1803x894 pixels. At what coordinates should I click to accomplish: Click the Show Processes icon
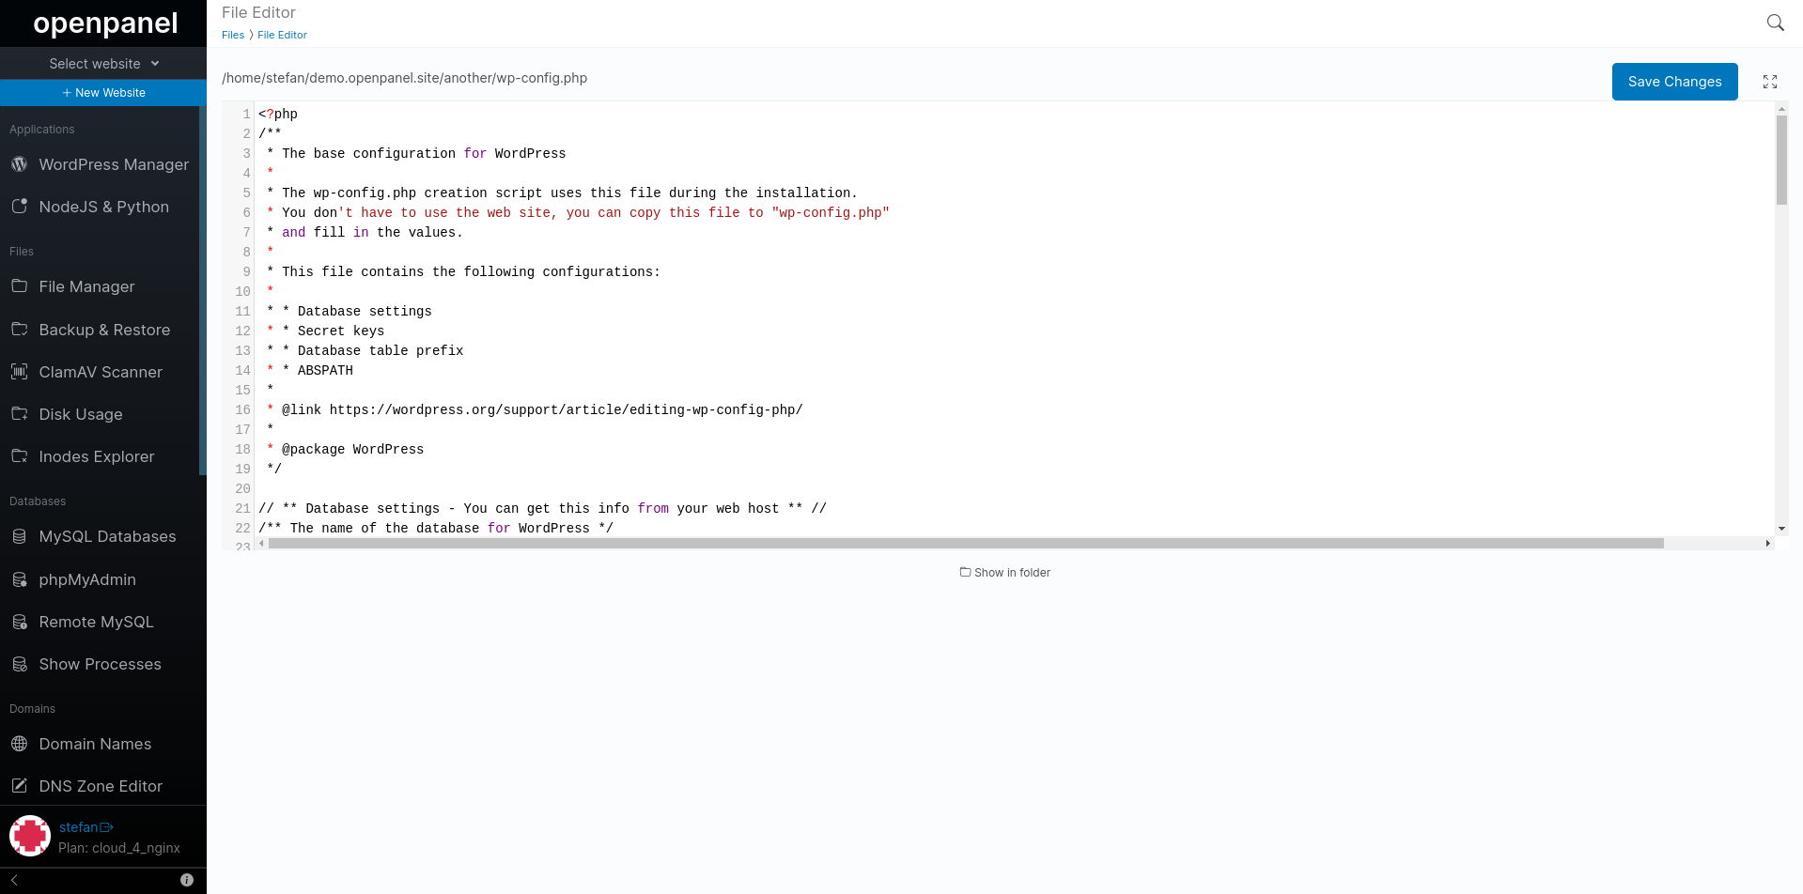[19, 664]
